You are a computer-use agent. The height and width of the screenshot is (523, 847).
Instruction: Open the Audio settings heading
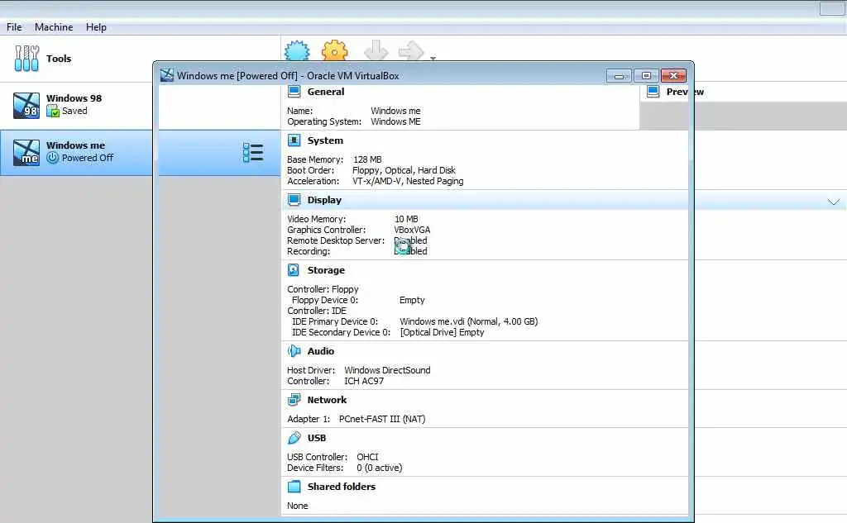pyautogui.click(x=321, y=351)
